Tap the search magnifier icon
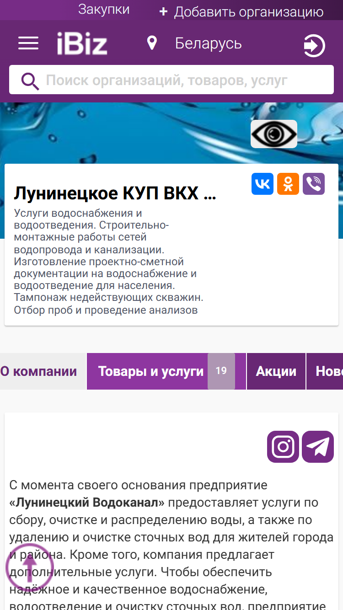 coord(30,81)
